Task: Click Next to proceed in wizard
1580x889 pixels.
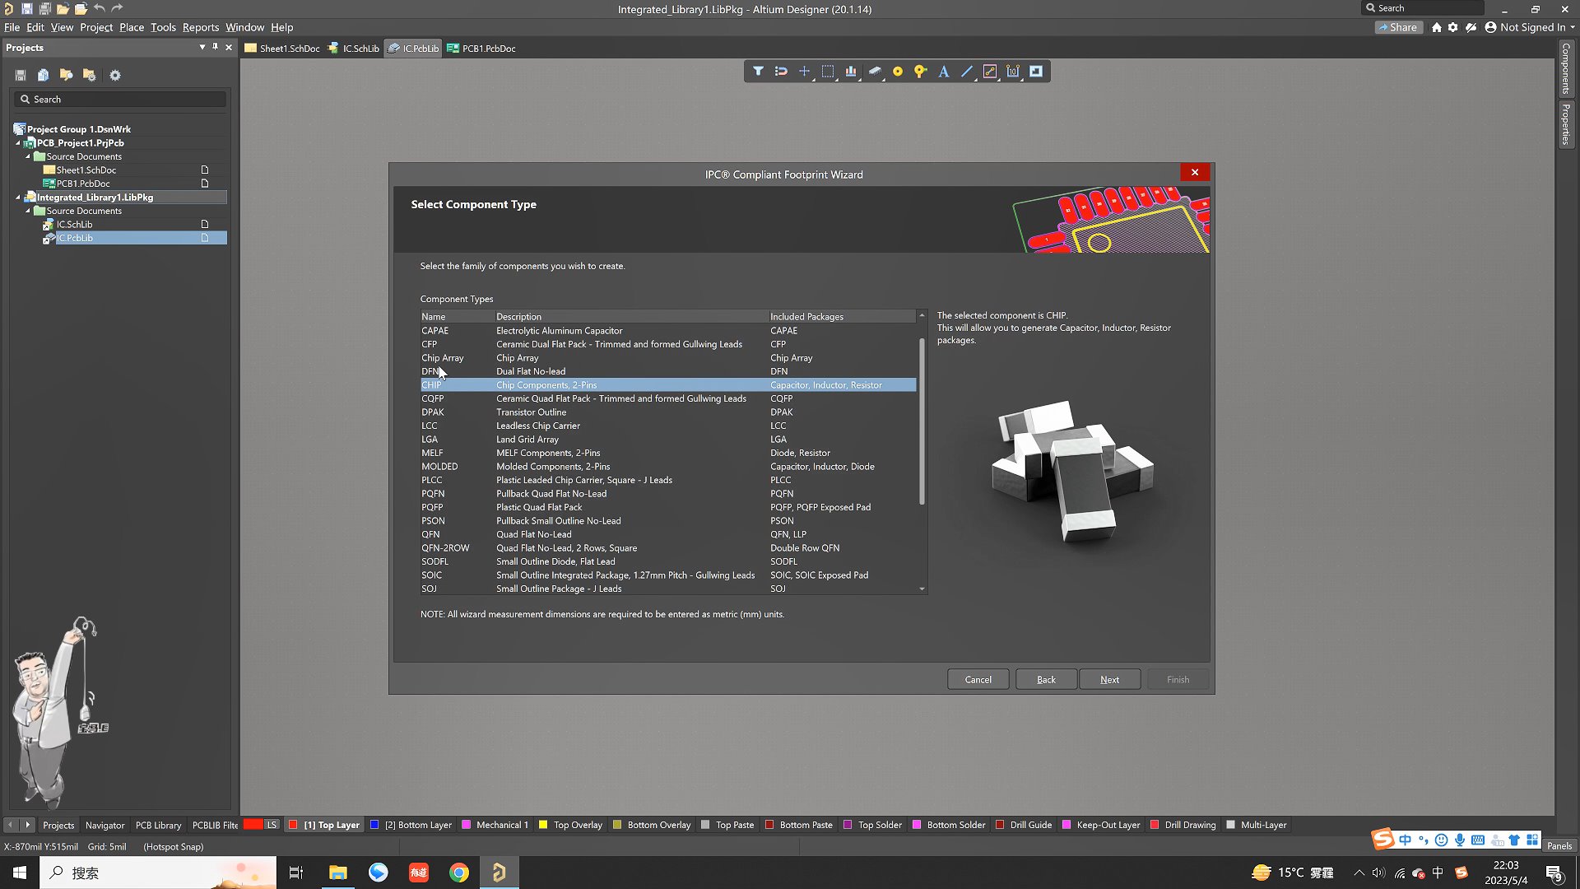Action: 1109,678
